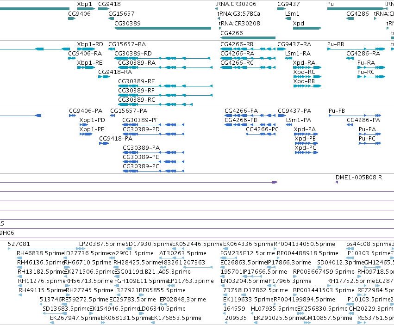
Task: Click the DME1-005B08.R feature label
Action: click(359, 178)
